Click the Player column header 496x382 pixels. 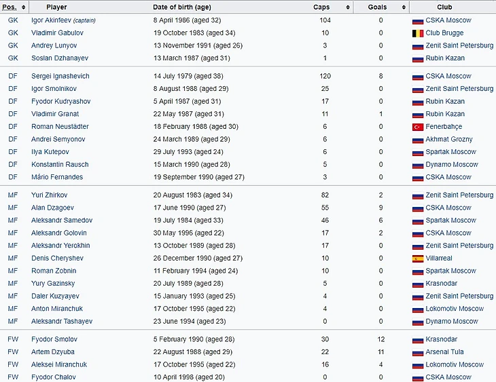[57, 7]
